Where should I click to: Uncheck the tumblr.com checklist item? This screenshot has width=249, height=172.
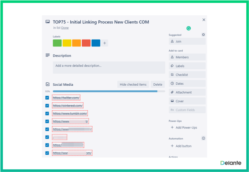click(47, 114)
